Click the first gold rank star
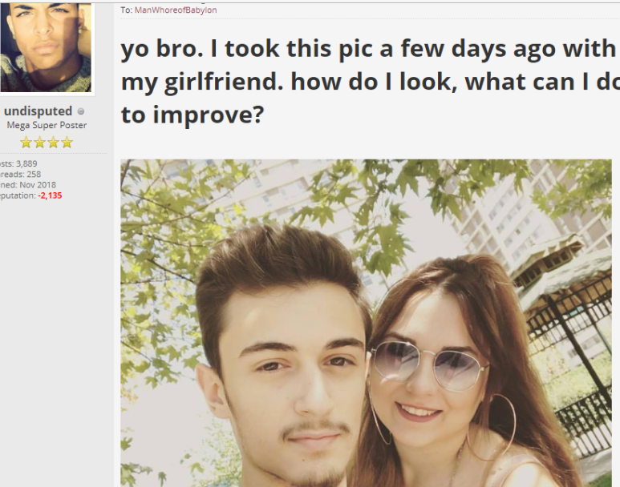Image resolution: width=620 pixels, height=487 pixels. pyautogui.click(x=26, y=143)
